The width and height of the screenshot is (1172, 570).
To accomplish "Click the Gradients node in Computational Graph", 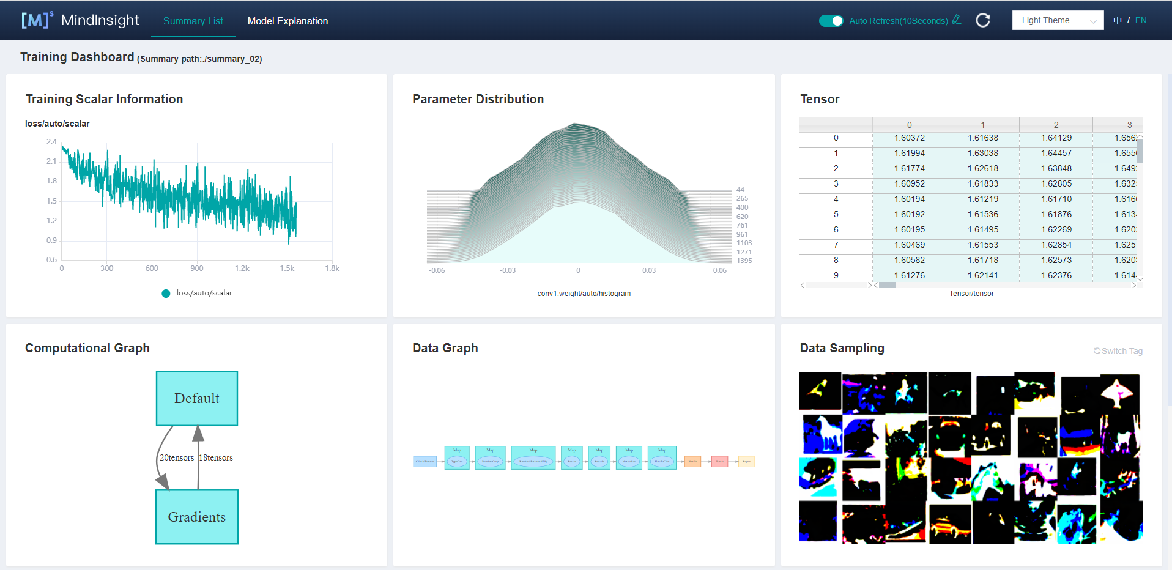I will click(x=196, y=517).
